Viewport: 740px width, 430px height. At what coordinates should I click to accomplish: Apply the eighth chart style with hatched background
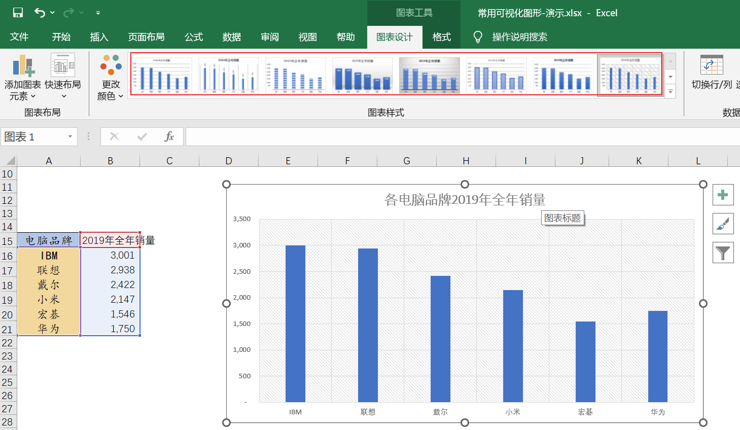pos(630,75)
